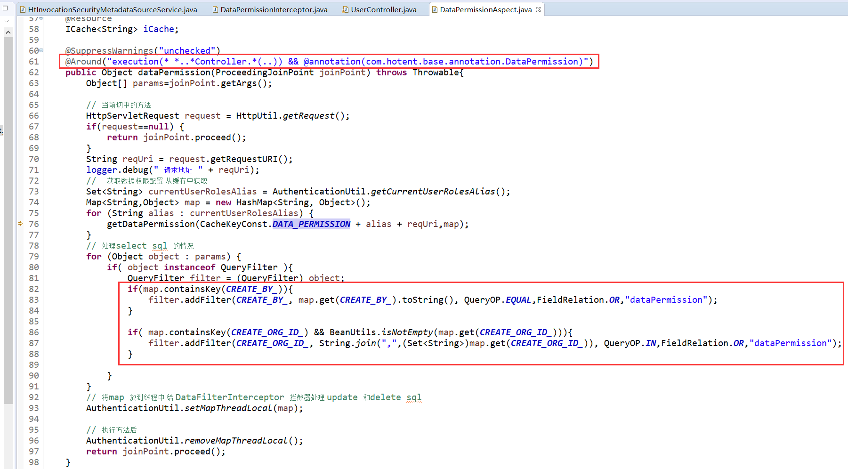Click the highlighted DATA_PERMISSION constant
The height and width of the screenshot is (469, 848).
tap(311, 224)
